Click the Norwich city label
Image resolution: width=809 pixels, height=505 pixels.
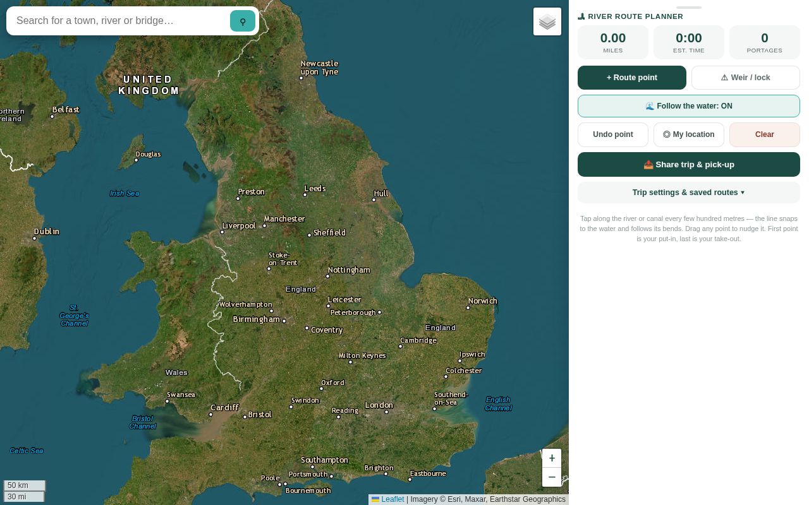483,301
